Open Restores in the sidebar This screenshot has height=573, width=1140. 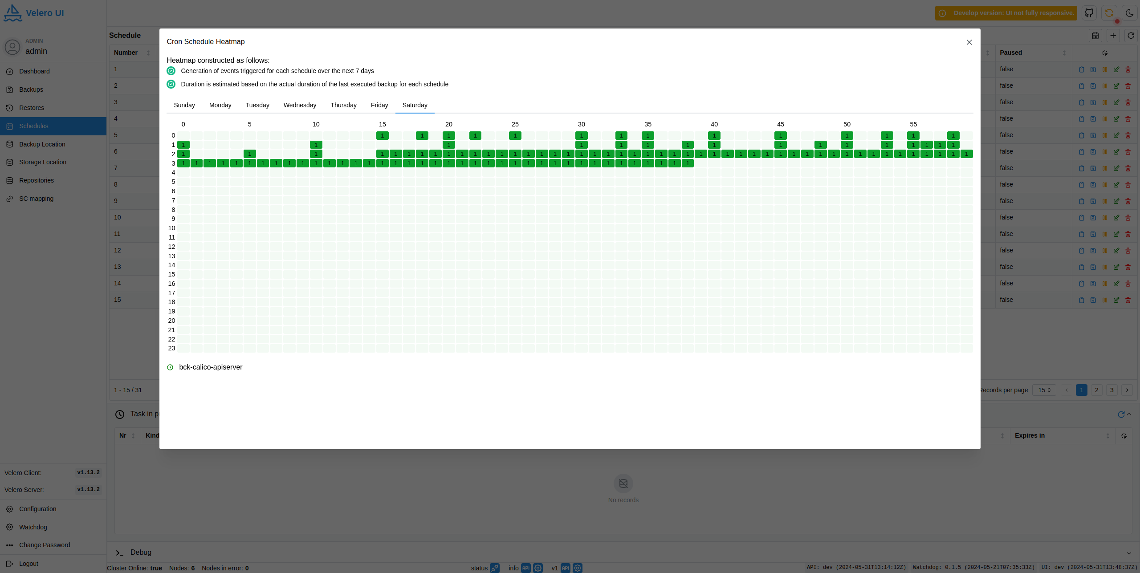click(x=53, y=108)
